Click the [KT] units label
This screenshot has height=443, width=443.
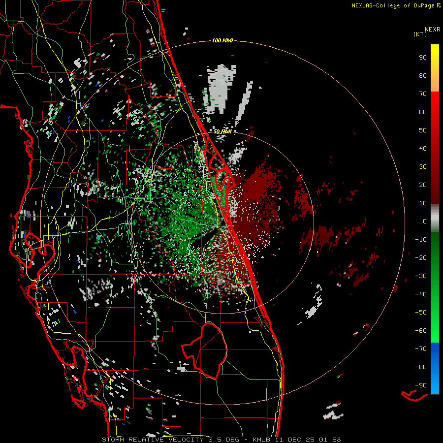click(420, 34)
